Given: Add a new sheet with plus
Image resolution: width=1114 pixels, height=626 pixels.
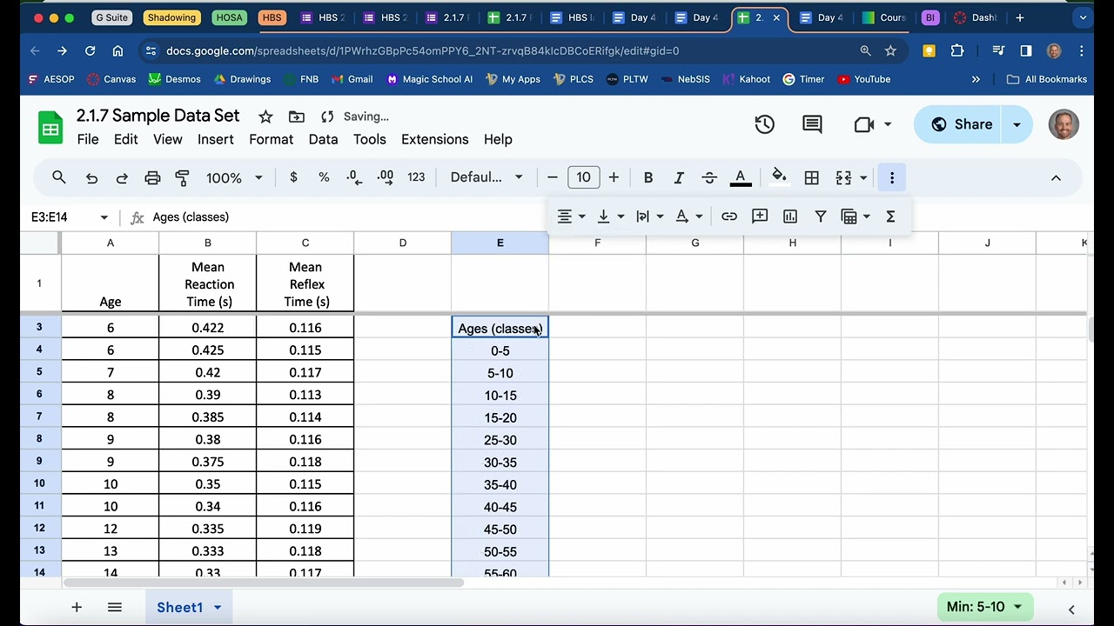Looking at the screenshot, I should point(77,607).
